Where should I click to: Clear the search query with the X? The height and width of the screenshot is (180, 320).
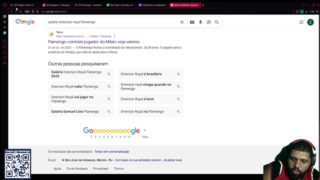tap(182, 22)
